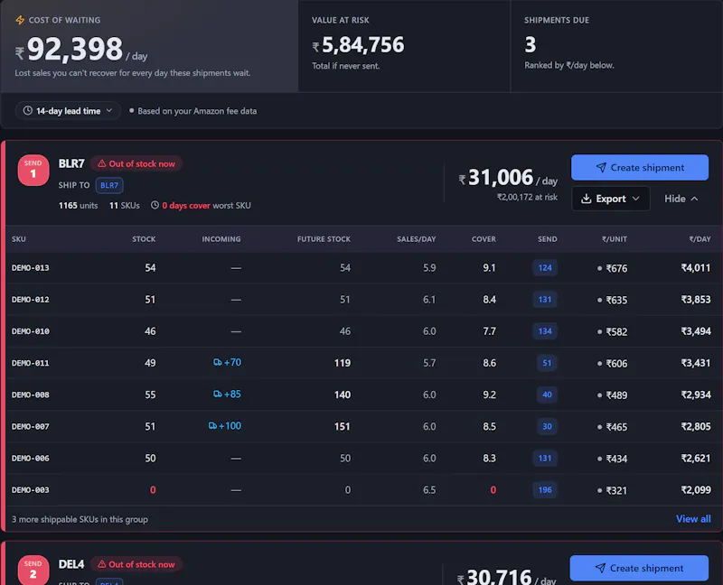
Task: Collapse the BLR7 group with Hide
Action: [x=681, y=199]
